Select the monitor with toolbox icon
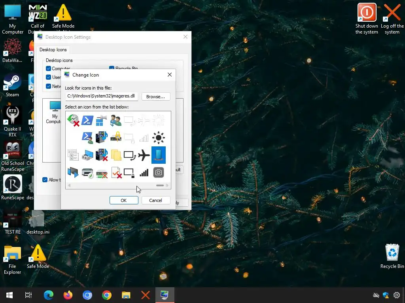Screen dimensions: 405x303 click(x=87, y=155)
